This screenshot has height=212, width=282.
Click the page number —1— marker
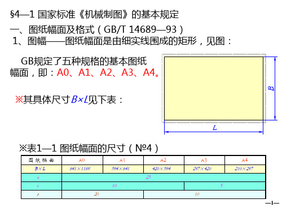(x=272, y=203)
